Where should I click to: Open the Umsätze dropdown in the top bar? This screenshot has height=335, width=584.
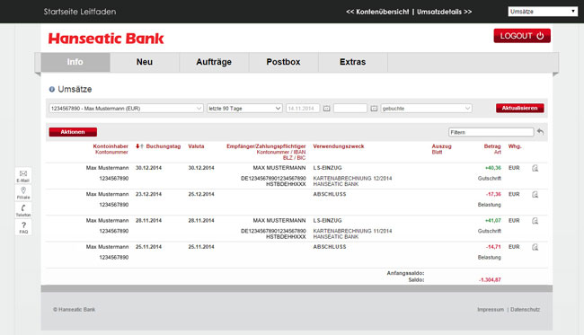point(543,12)
